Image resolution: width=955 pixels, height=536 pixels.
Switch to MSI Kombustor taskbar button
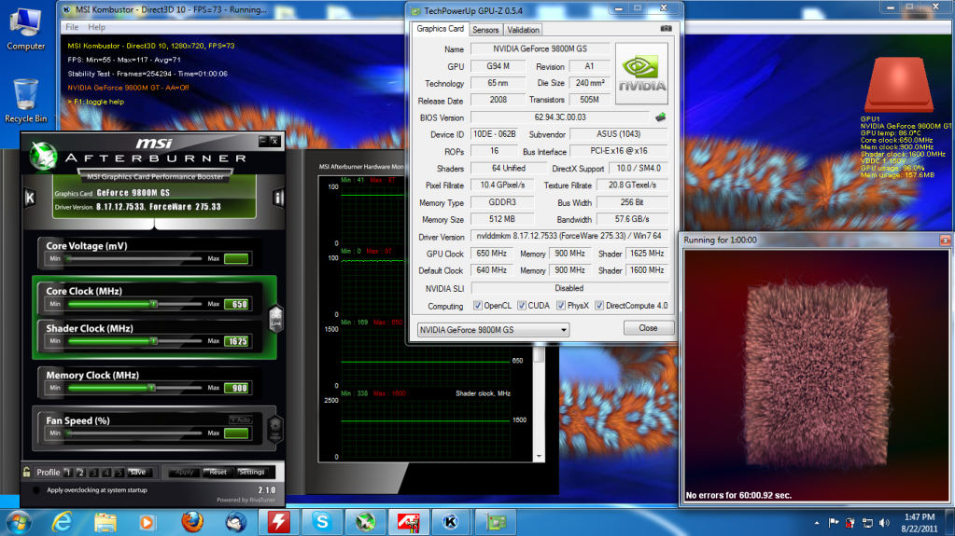click(451, 522)
